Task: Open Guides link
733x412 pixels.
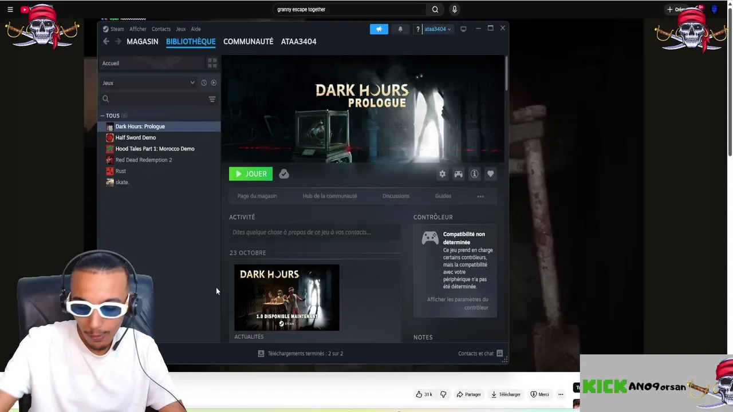Action: point(443,196)
